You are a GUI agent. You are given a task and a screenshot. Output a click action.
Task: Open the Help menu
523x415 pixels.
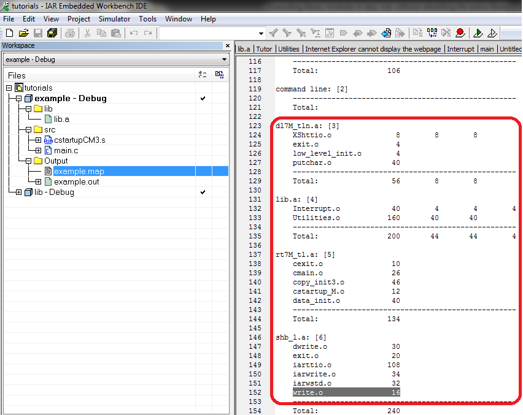coord(208,19)
